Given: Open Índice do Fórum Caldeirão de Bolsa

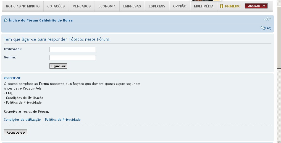Looking at the screenshot, I should (41, 20).
